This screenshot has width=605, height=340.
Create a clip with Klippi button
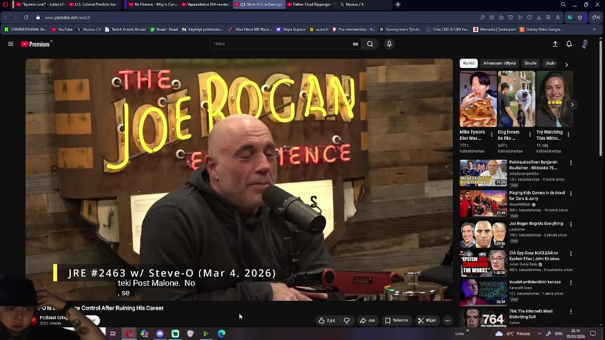tap(427, 321)
